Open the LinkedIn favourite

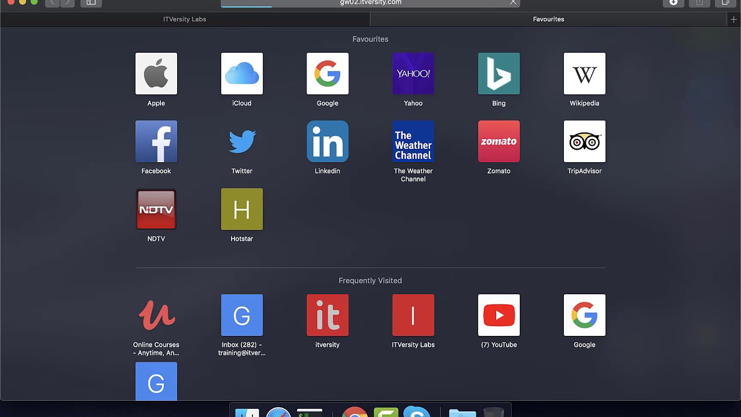327,141
